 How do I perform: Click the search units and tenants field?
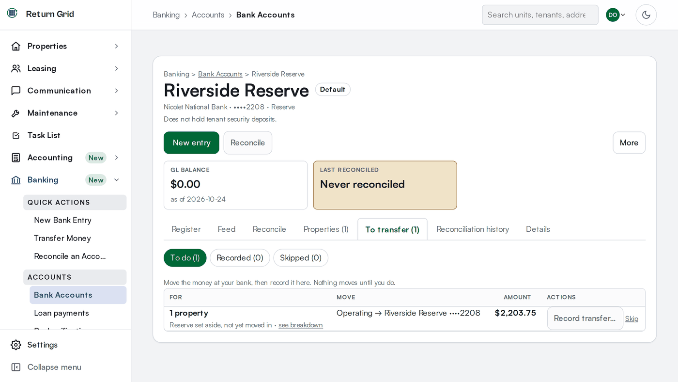[540, 15]
